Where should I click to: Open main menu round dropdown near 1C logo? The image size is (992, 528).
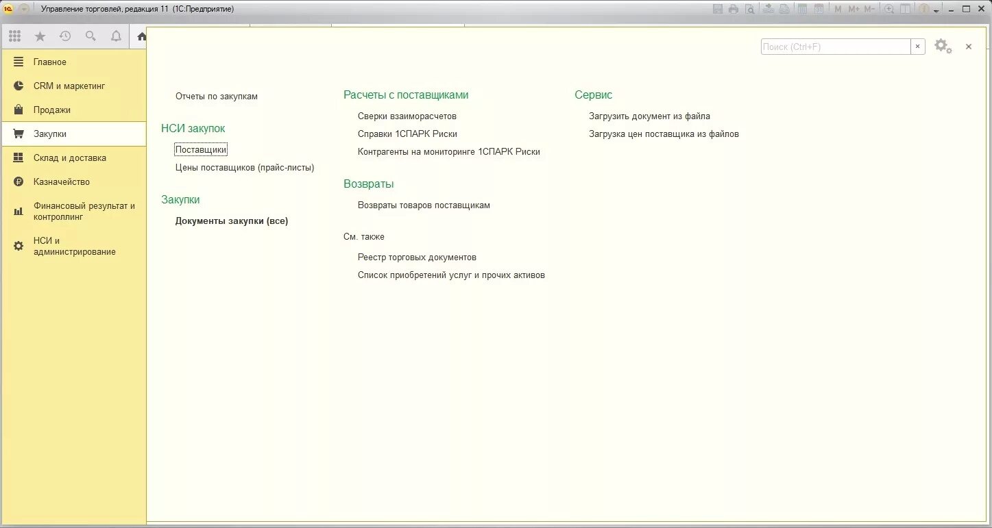point(24,9)
